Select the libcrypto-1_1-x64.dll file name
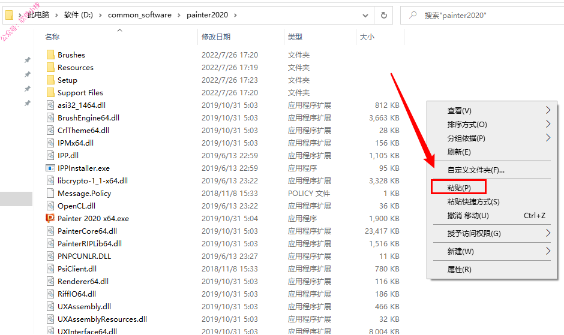 (x=92, y=180)
